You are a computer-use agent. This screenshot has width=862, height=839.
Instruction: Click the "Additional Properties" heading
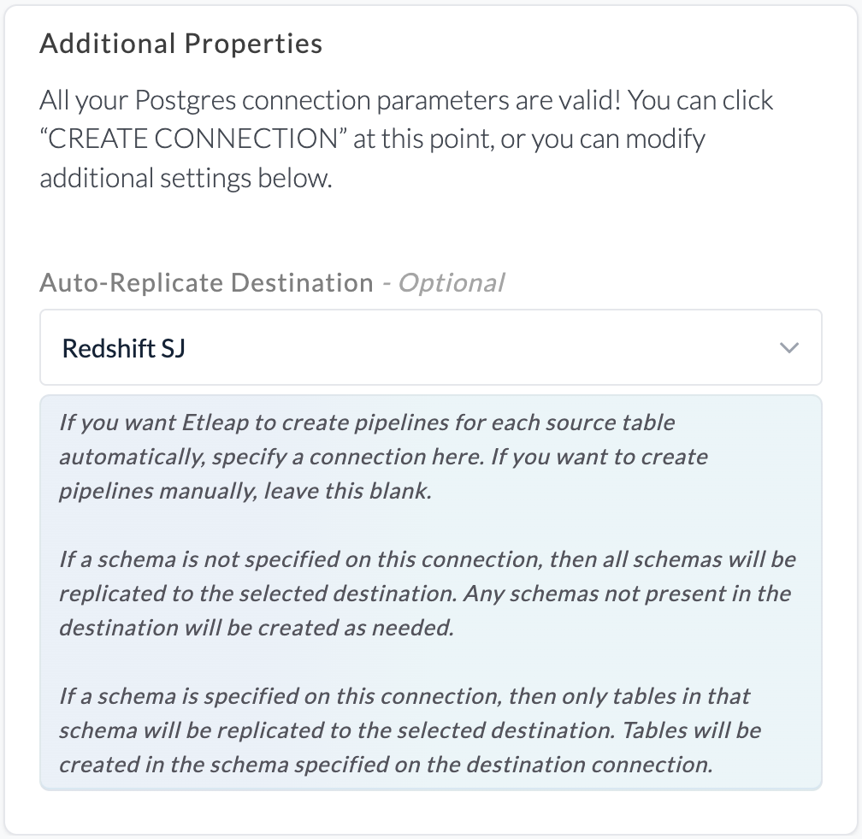point(181,44)
